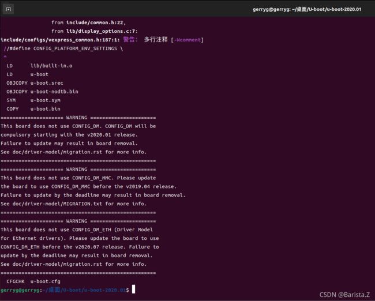Click the [-Wcomment] warning flag text

click(x=187, y=40)
